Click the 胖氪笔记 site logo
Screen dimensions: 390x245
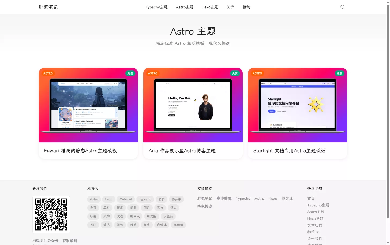coord(48,7)
